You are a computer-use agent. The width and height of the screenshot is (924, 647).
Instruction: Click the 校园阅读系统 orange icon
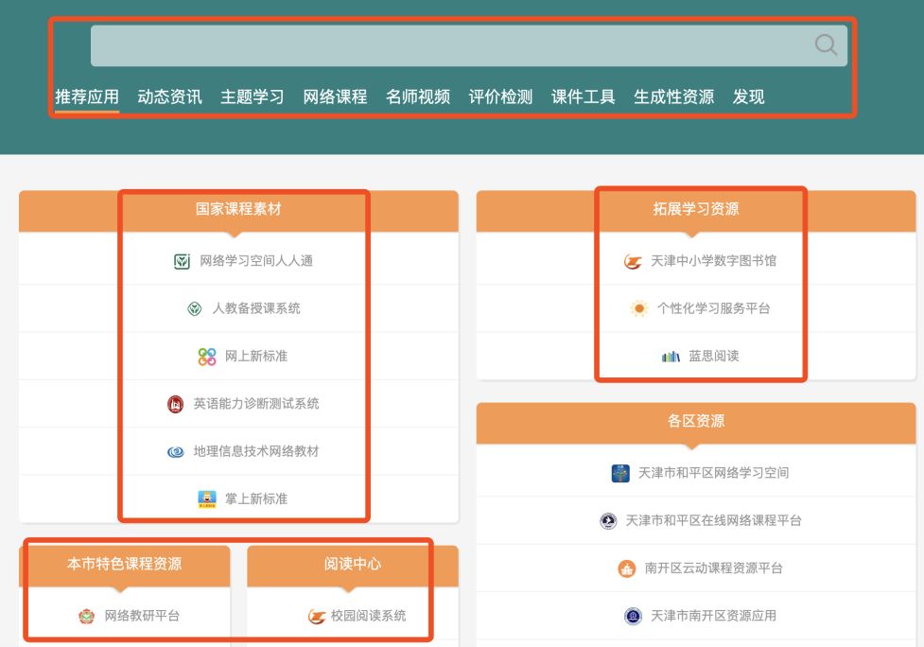coord(317,617)
